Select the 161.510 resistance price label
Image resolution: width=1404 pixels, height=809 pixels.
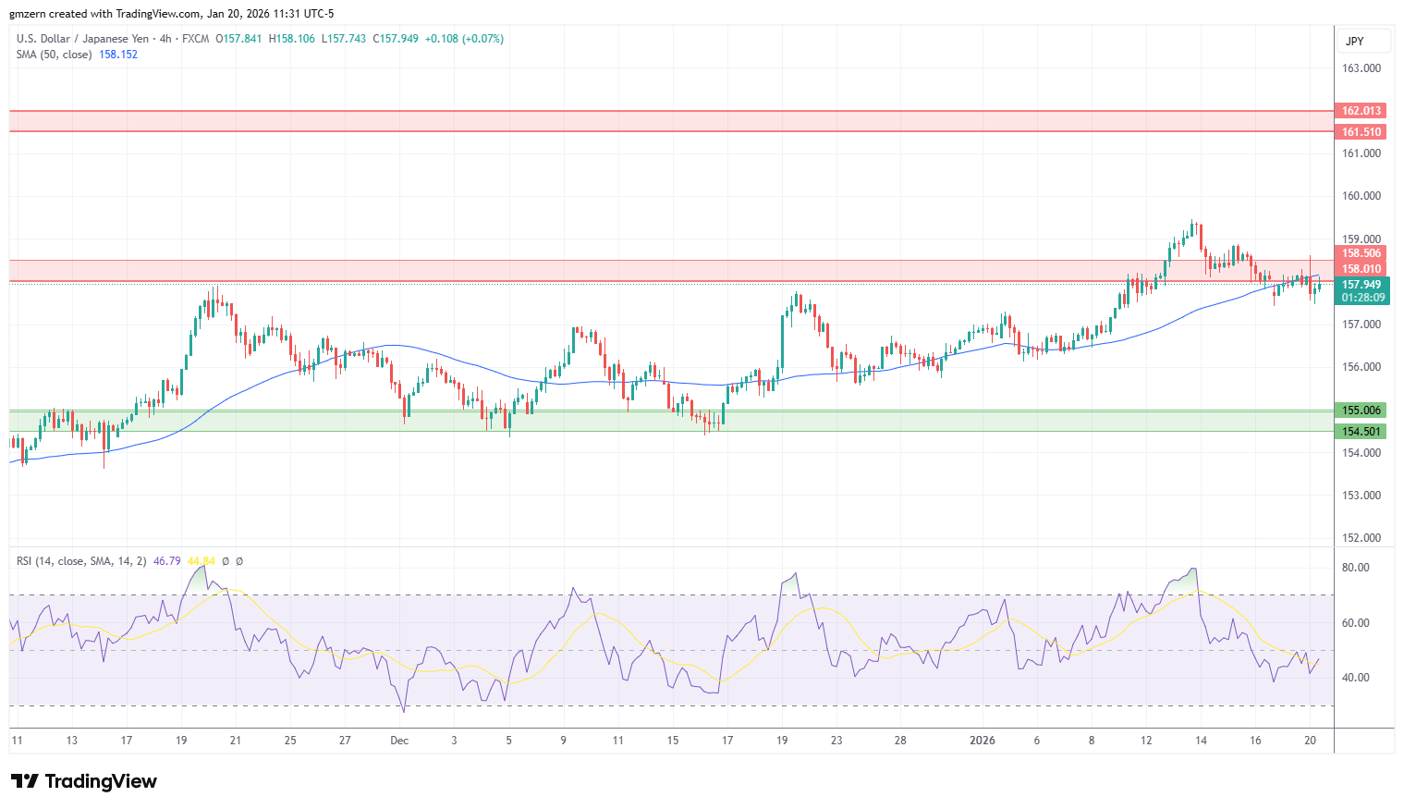point(1361,132)
